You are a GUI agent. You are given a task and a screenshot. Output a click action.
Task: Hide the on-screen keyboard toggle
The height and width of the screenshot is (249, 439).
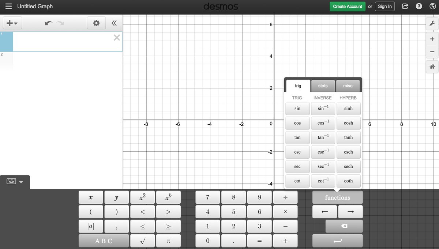coord(15,182)
